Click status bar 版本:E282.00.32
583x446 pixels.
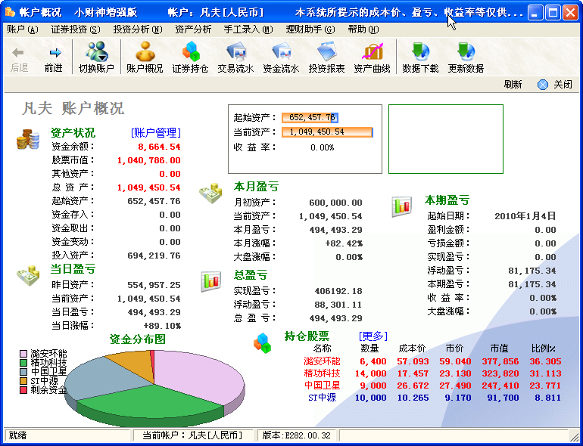[296, 435]
